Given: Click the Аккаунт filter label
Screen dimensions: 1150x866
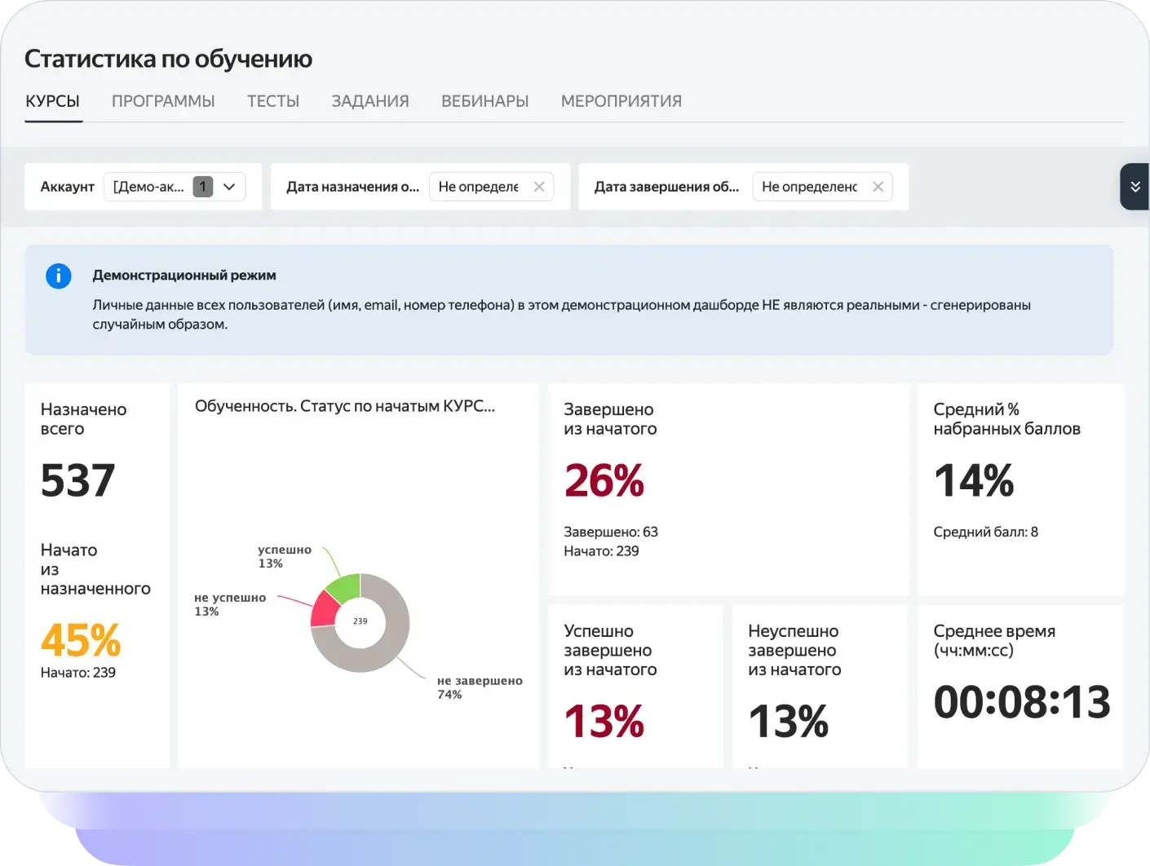Looking at the screenshot, I should [x=68, y=187].
